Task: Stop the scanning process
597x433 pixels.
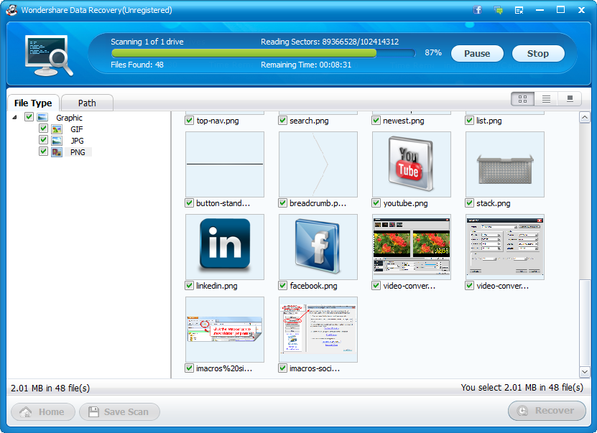Action: [x=538, y=53]
